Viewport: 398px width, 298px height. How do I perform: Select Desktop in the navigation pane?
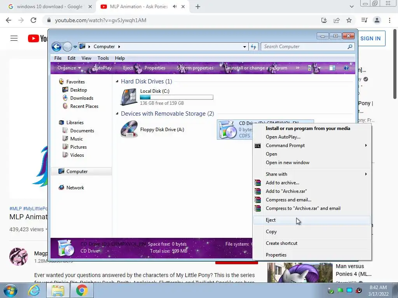tap(79, 90)
